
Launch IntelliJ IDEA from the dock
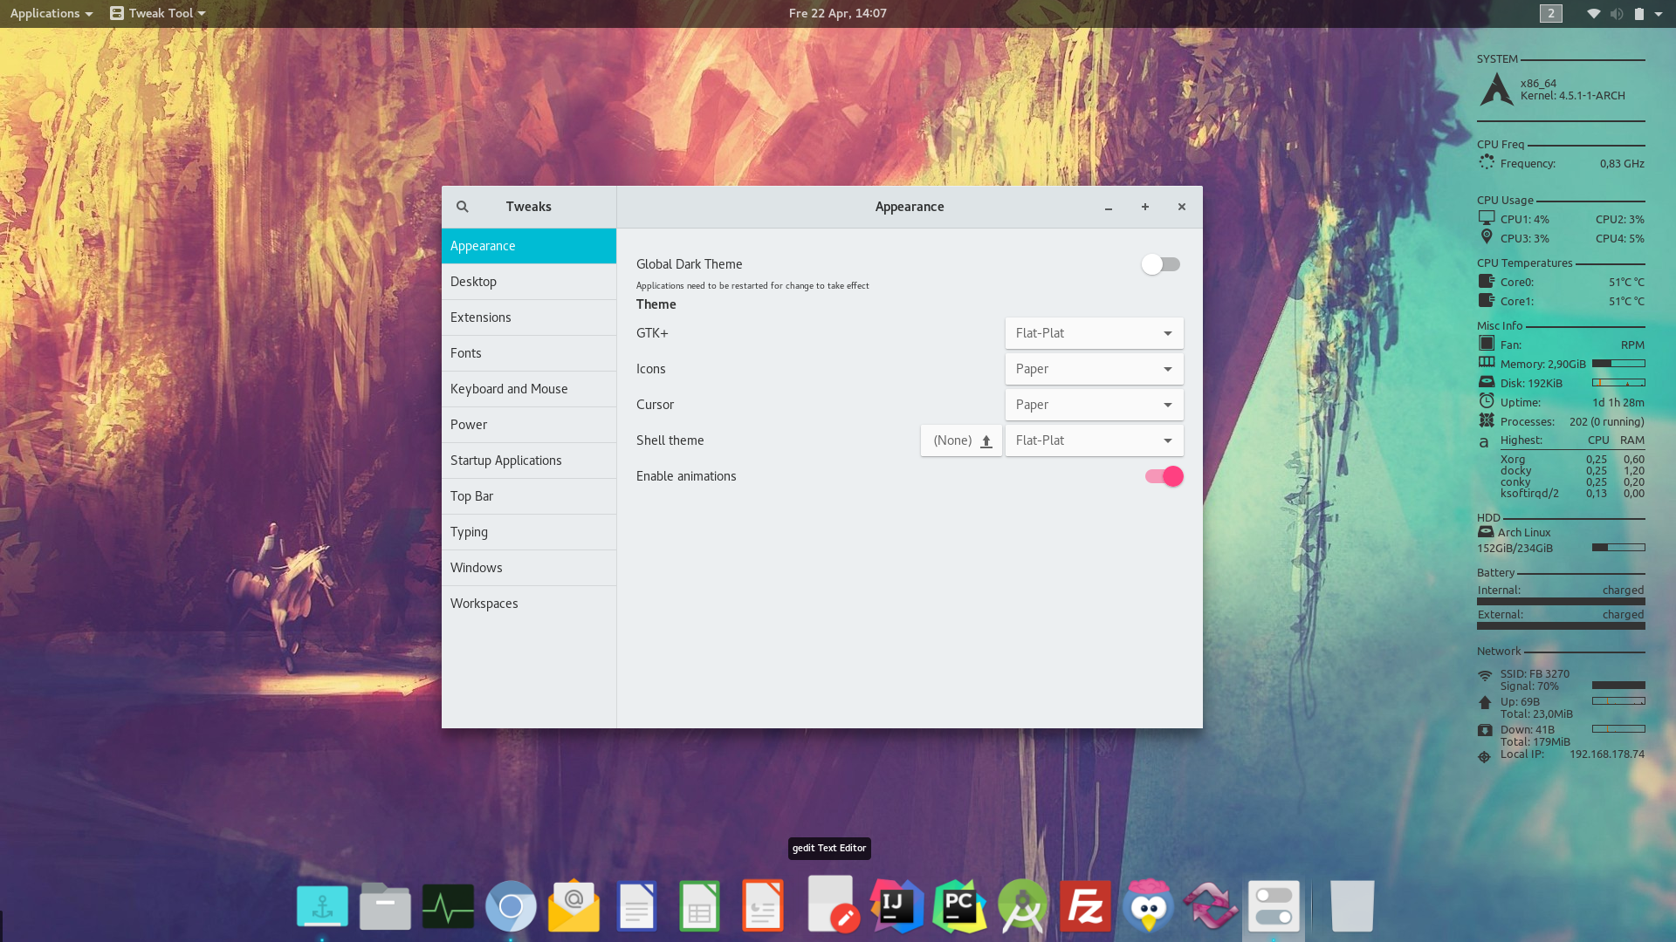pyautogui.click(x=896, y=906)
